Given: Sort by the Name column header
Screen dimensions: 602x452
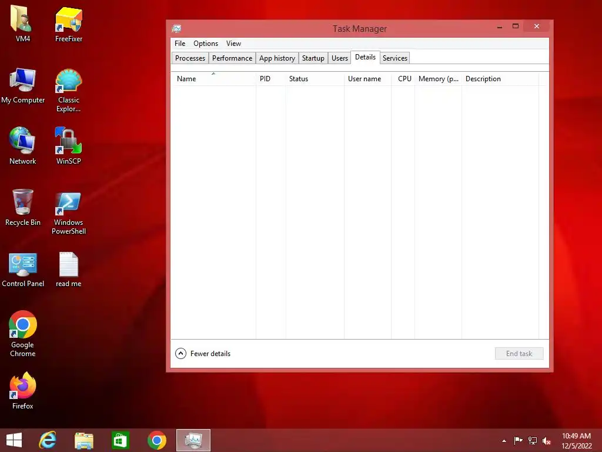Looking at the screenshot, I should click(x=213, y=79).
